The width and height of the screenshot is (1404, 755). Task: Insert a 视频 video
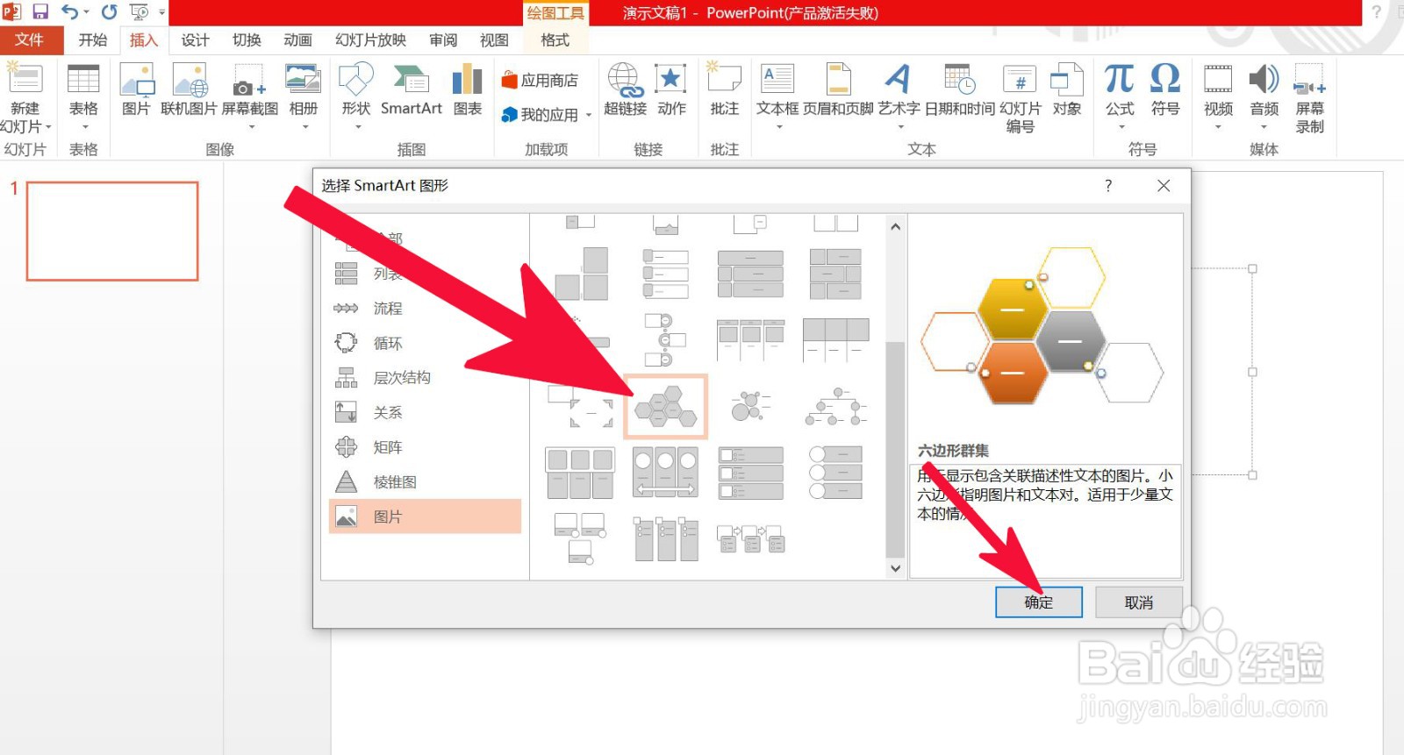1218,95
